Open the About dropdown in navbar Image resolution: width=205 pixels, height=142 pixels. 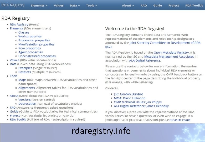(128, 6)
